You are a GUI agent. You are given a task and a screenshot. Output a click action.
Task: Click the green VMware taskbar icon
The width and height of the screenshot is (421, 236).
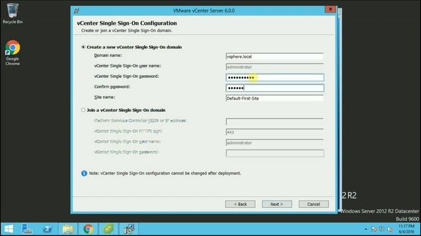pyautogui.click(x=109, y=229)
